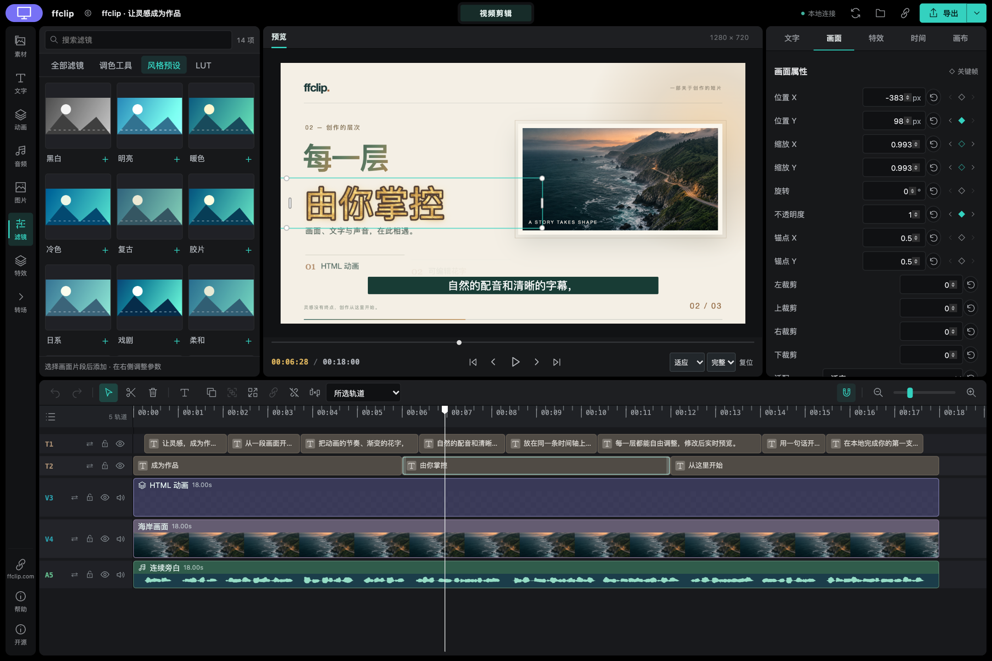
Task: Switch to the 特效 properties tab
Action: click(x=876, y=38)
